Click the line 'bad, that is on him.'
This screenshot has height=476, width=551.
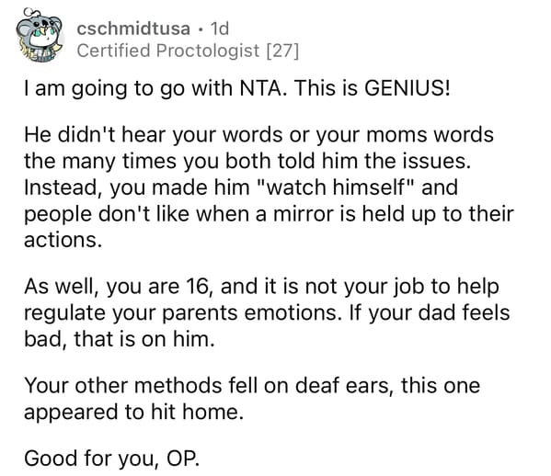(x=120, y=339)
